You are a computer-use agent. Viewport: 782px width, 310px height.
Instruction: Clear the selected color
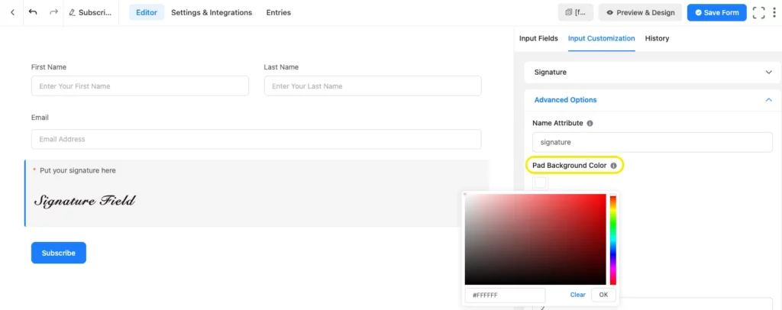click(577, 295)
